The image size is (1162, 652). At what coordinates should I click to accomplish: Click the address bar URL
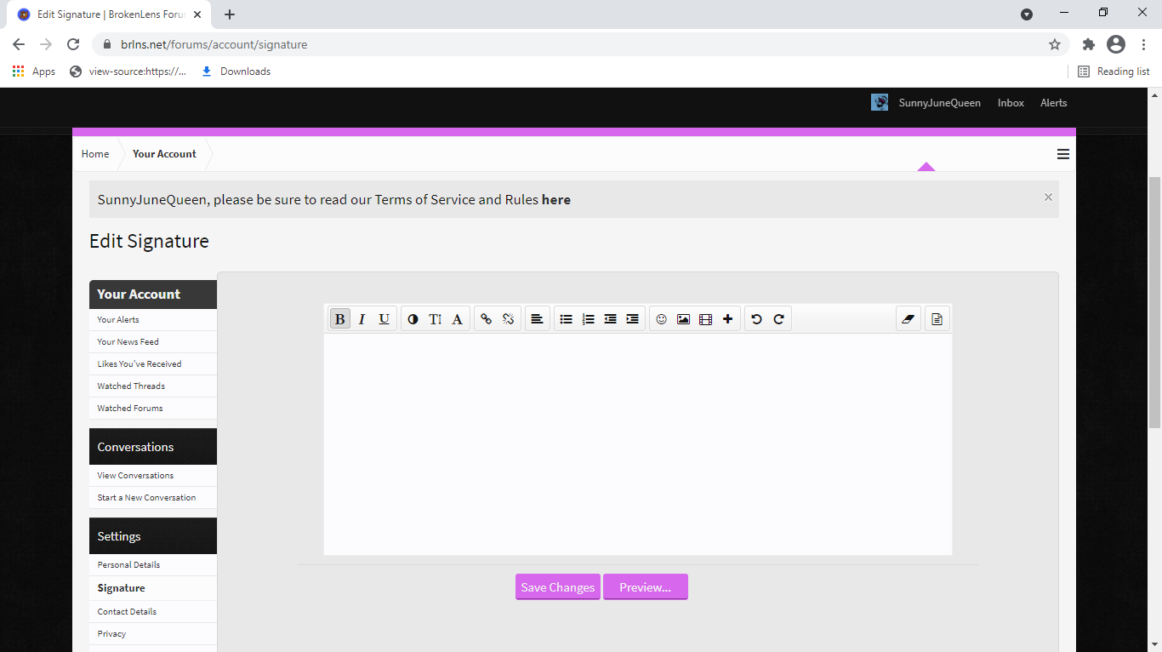pos(214,44)
